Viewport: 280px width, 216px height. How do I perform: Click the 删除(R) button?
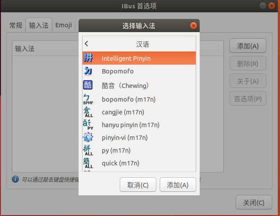pyautogui.click(x=248, y=63)
